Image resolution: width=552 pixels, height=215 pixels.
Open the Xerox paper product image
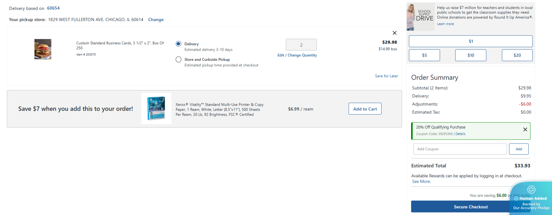(156, 108)
